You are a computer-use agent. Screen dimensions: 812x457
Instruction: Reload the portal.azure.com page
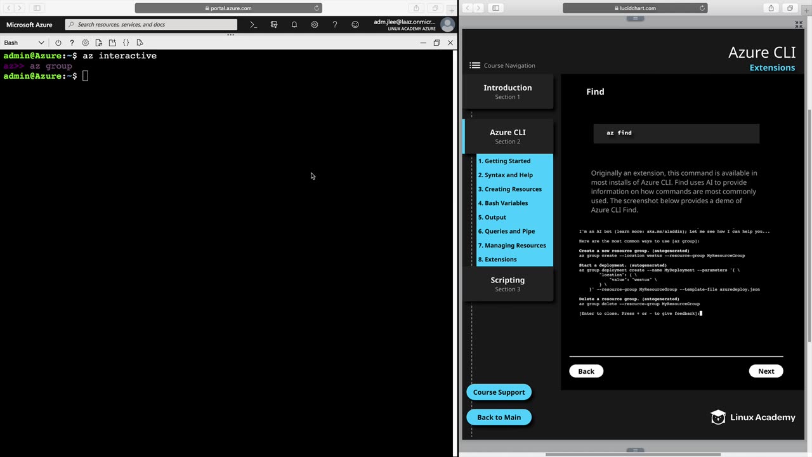pos(317,8)
